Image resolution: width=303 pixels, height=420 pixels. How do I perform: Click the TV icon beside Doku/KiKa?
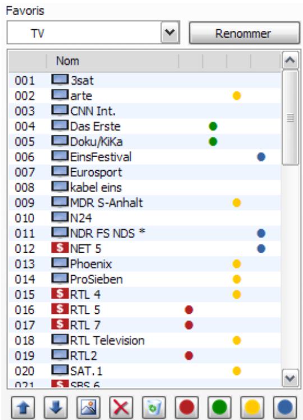click(59, 141)
